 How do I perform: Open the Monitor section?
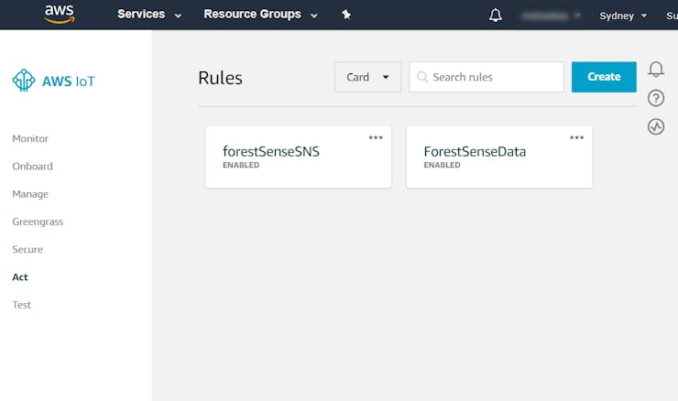point(30,139)
